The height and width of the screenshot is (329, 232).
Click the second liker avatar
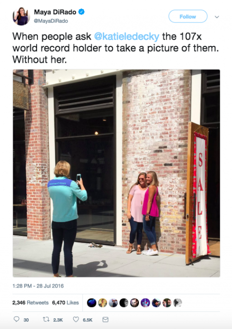[102, 303]
